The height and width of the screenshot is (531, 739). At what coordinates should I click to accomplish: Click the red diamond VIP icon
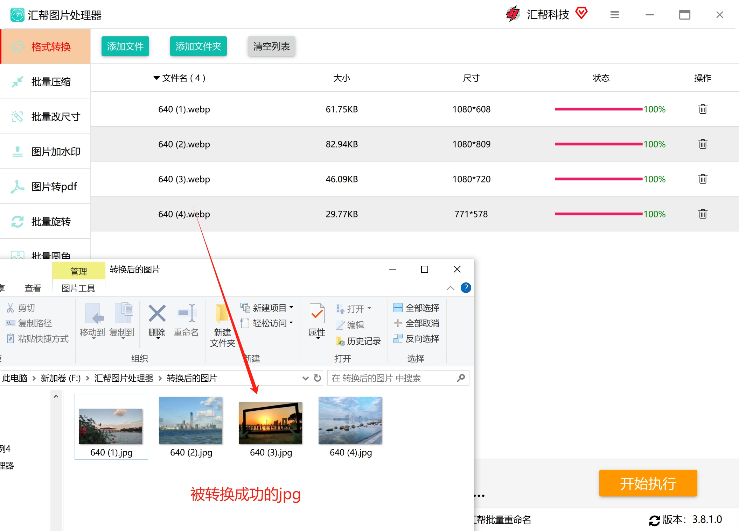pyautogui.click(x=581, y=13)
